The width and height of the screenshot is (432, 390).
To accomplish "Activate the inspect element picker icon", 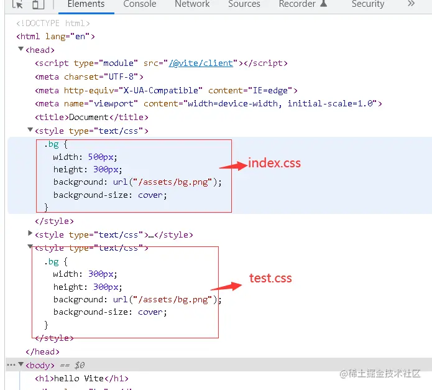I will 17,4.
